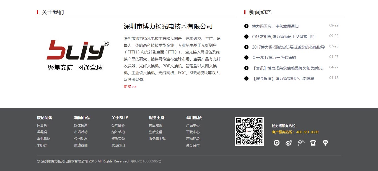Click the 新闻中心 footer heading

pyautogui.click(x=81, y=118)
